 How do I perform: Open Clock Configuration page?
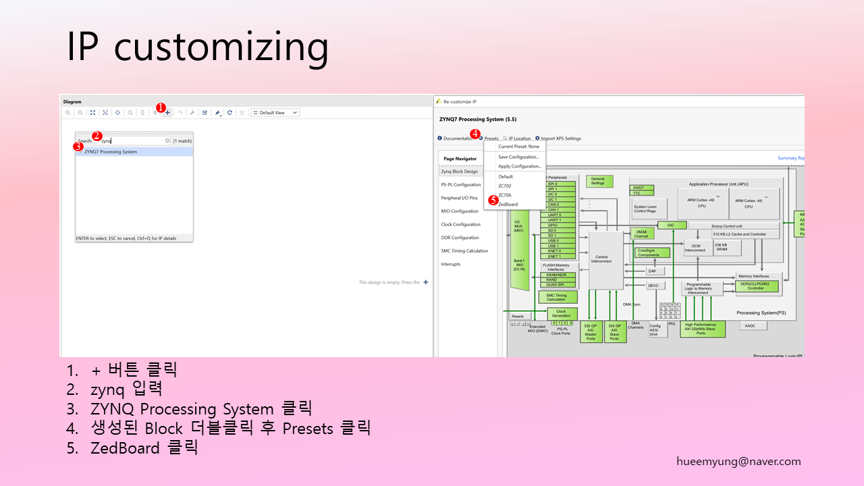click(461, 224)
